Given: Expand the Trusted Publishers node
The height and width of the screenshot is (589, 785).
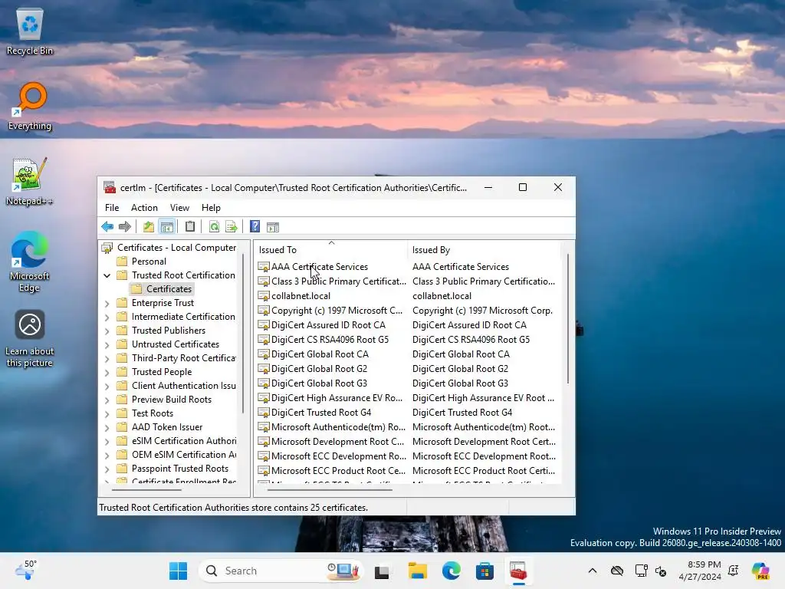Looking at the screenshot, I should (x=107, y=331).
